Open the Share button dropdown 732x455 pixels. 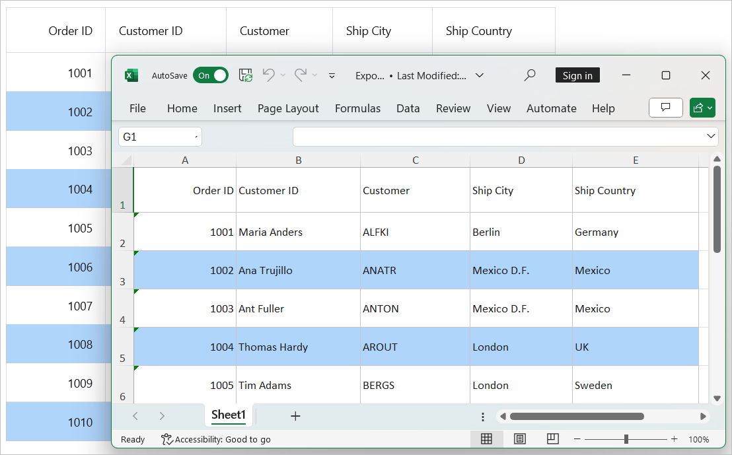coord(702,108)
